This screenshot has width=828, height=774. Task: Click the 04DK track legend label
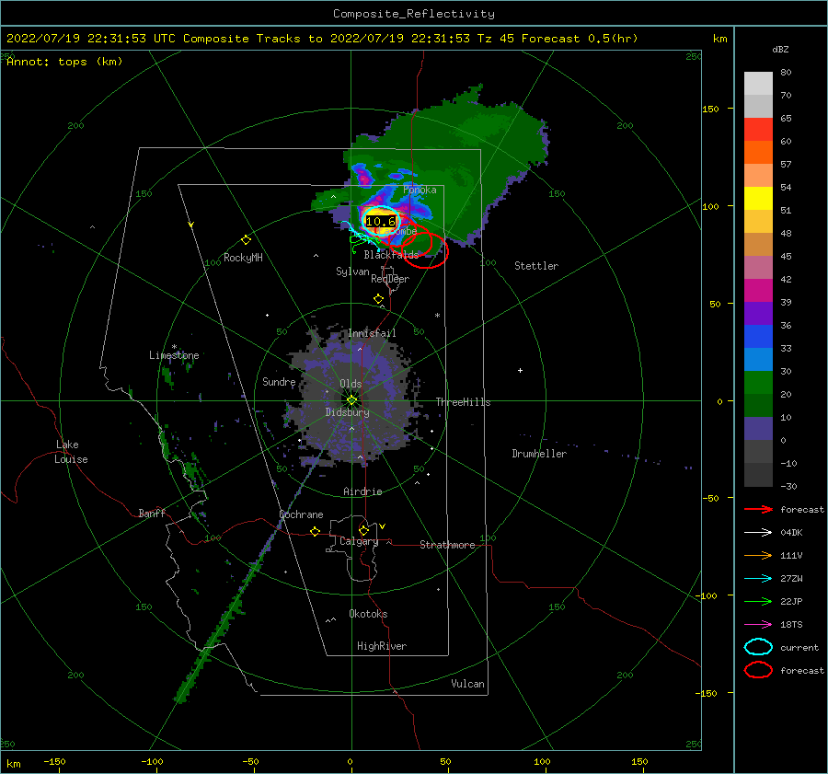click(x=791, y=533)
